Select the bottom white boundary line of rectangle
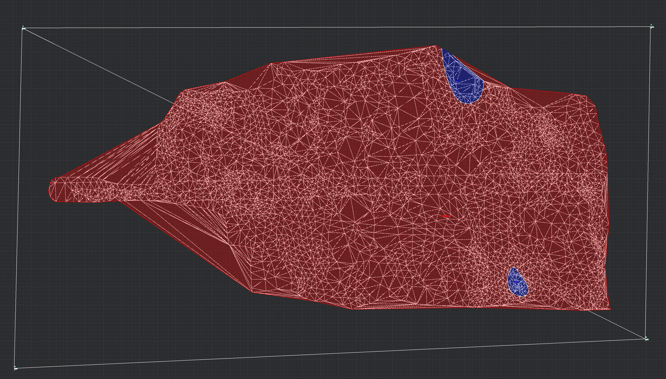 (332, 354)
